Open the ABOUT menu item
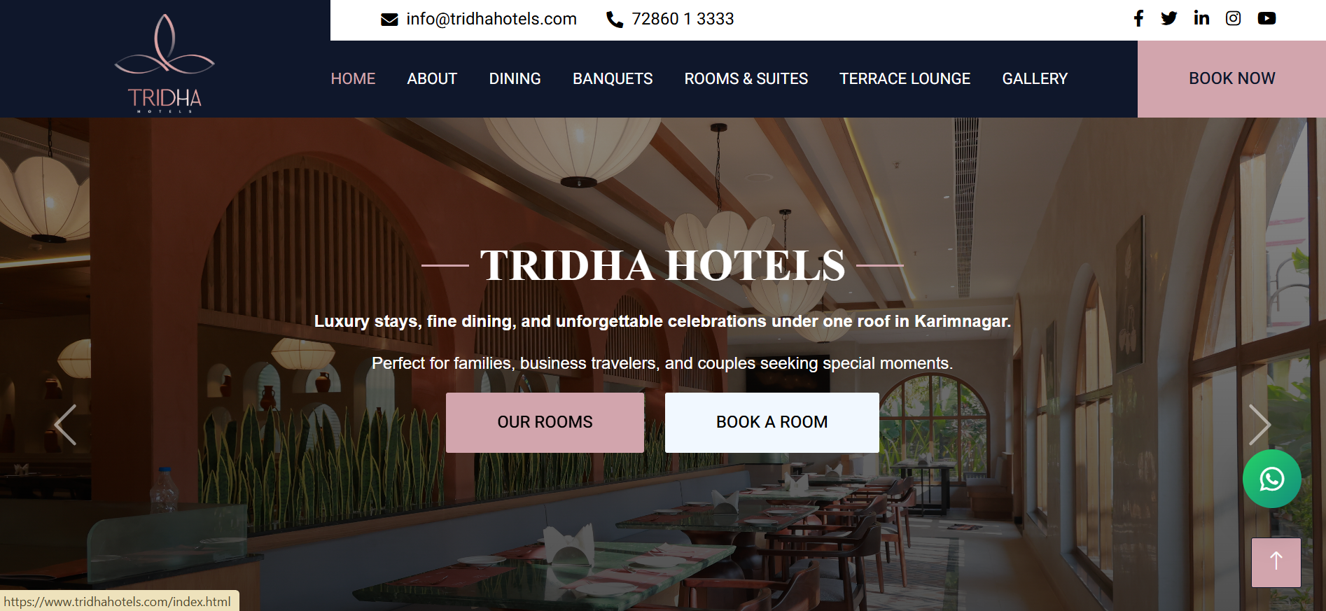Screen dimensions: 1326x611 click(432, 78)
